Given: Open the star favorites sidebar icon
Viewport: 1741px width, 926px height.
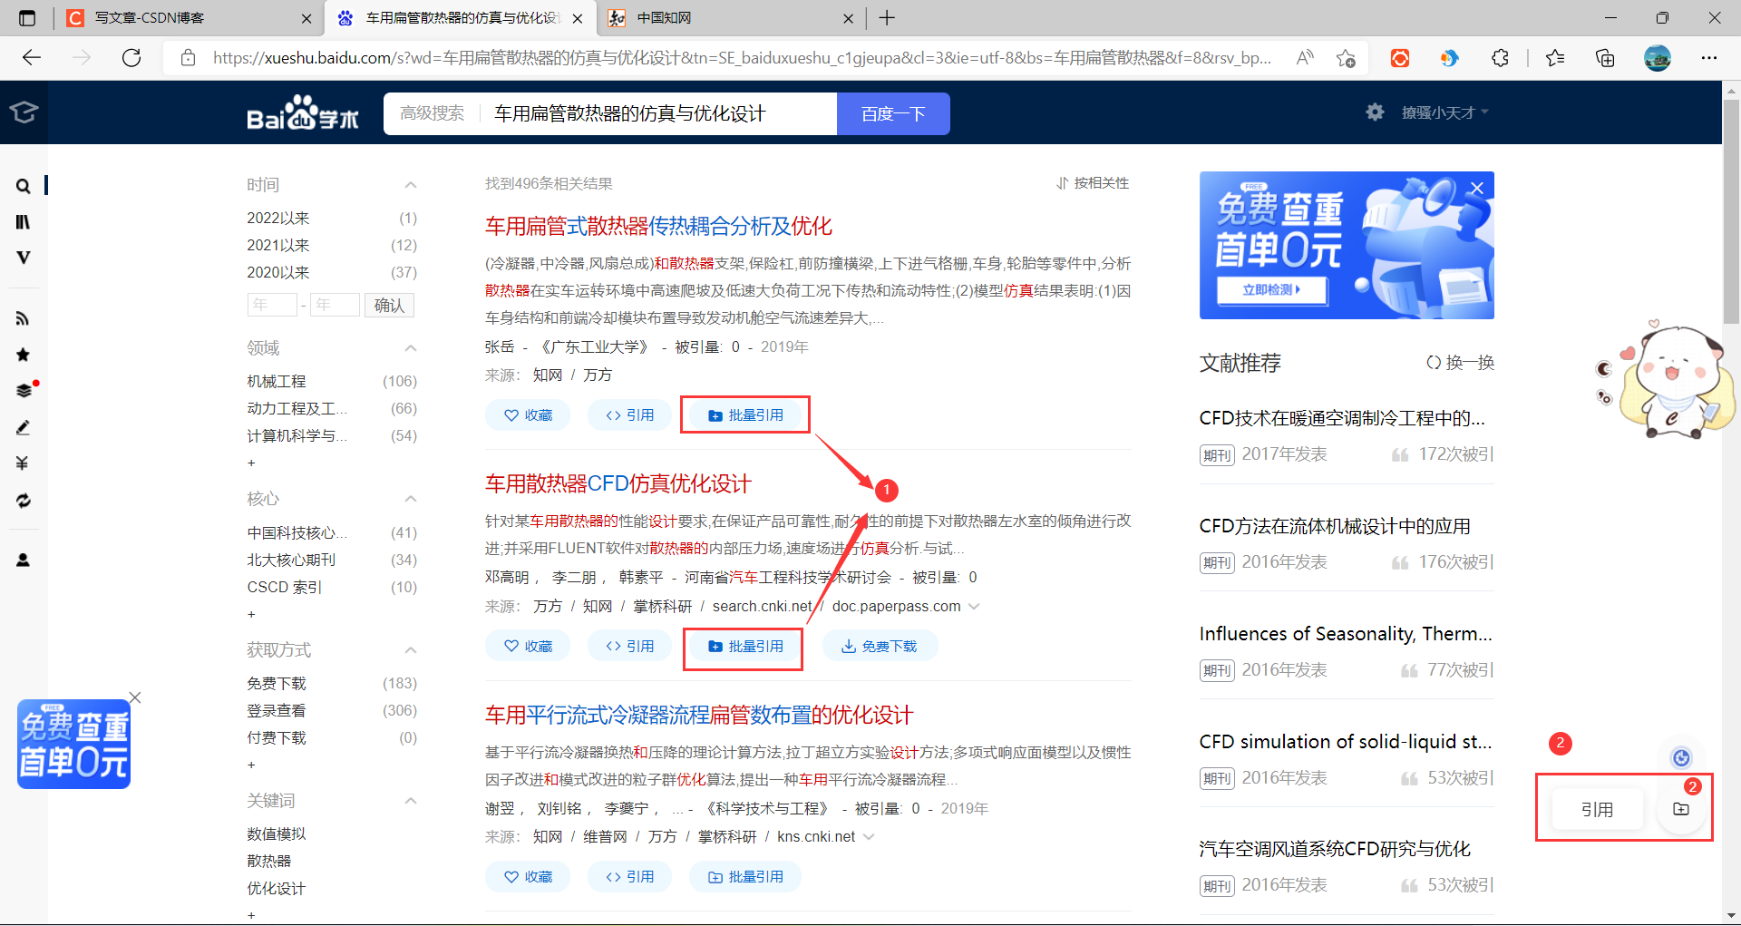Looking at the screenshot, I should pyautogui.click(x=24, y=355).
